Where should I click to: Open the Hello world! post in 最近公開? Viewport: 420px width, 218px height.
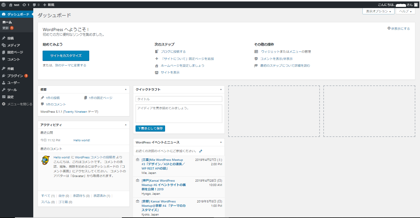pos(82,140)
